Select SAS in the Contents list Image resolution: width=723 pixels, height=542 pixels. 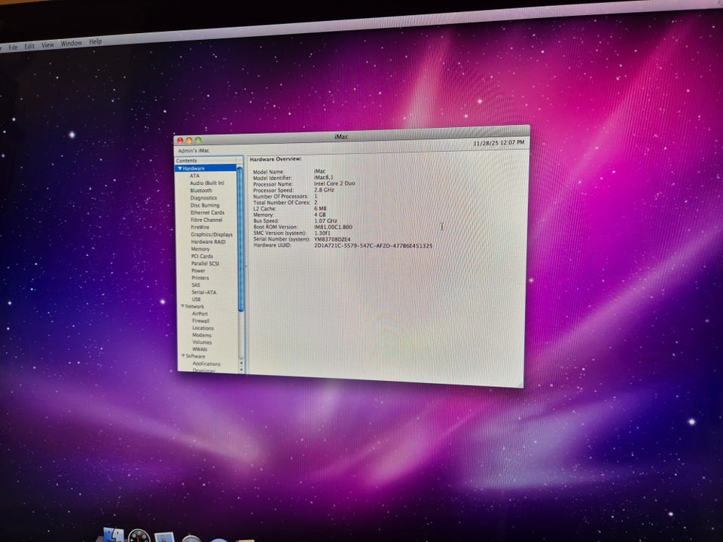tap(196, 285)
